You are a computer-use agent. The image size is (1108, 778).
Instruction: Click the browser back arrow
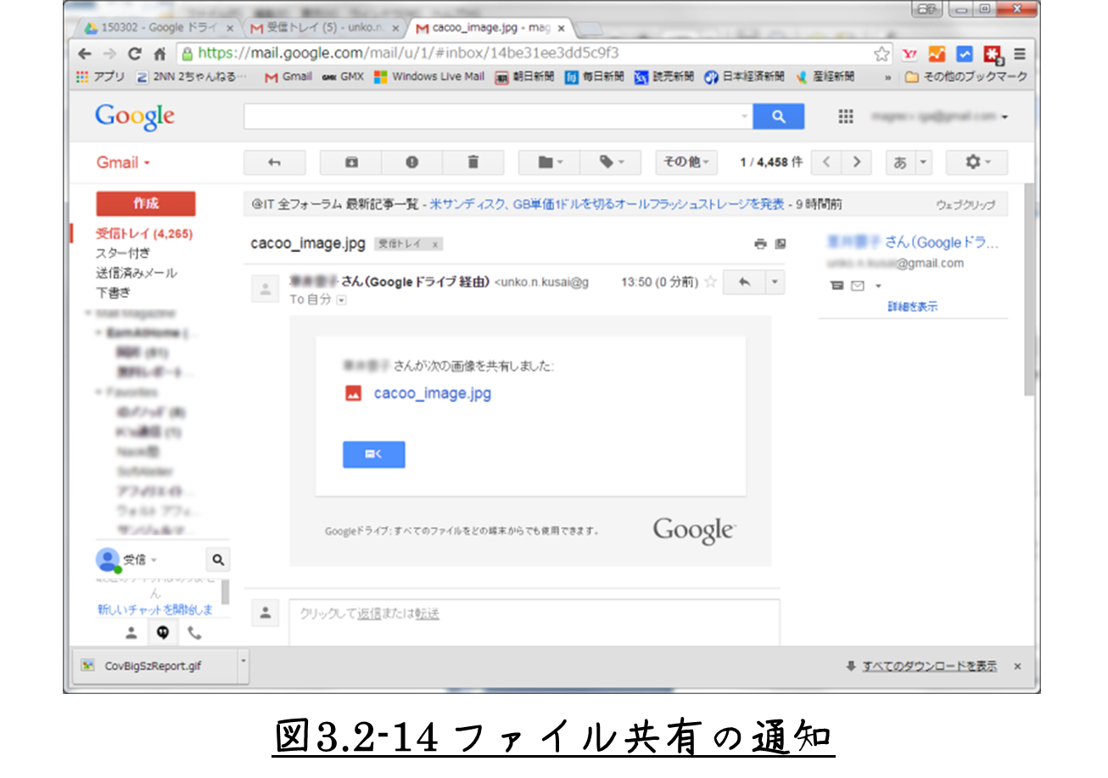click(84, 53)
